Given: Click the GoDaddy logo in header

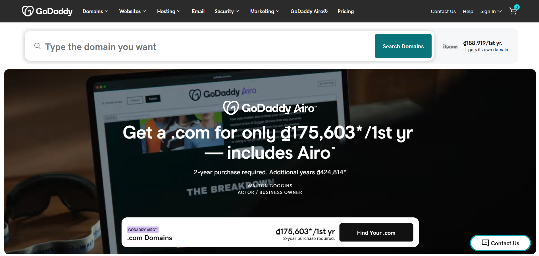Looking at the screenshot, I should tap(47, 11).
